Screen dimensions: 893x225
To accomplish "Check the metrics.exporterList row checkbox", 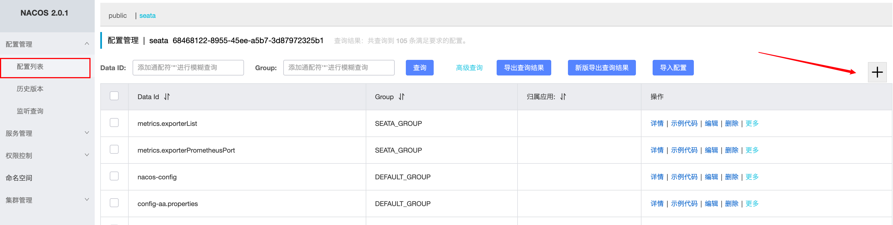I will (x=114, y=123).
